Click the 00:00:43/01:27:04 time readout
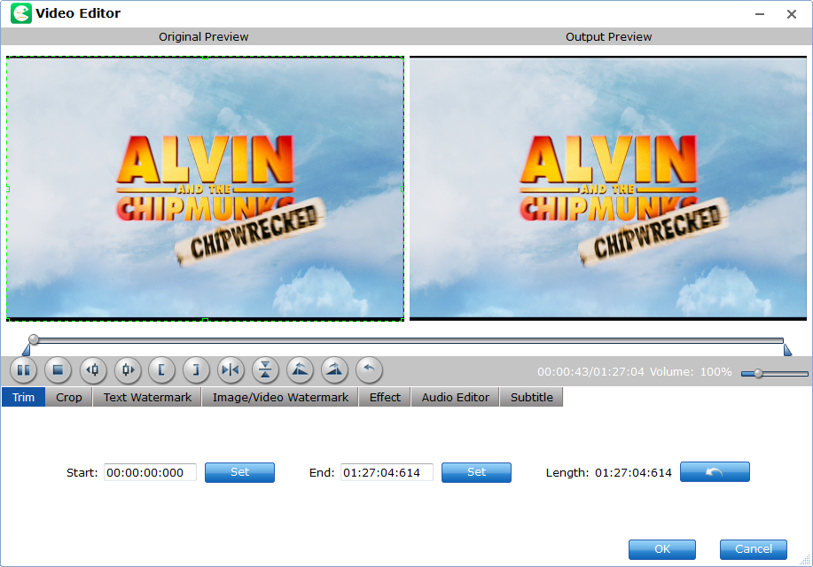 590,371
